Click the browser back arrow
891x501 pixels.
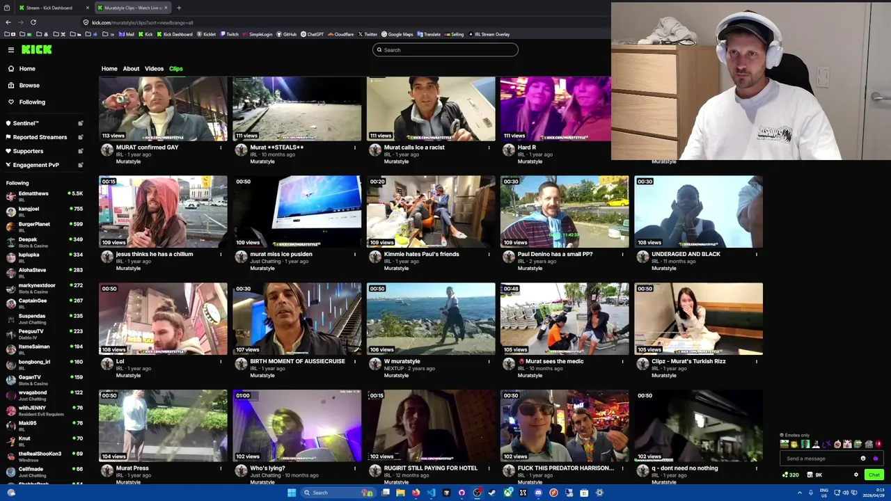pos(8,22)
